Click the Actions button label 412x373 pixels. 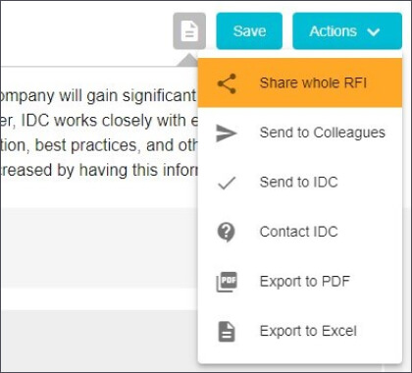pos(333,31)
